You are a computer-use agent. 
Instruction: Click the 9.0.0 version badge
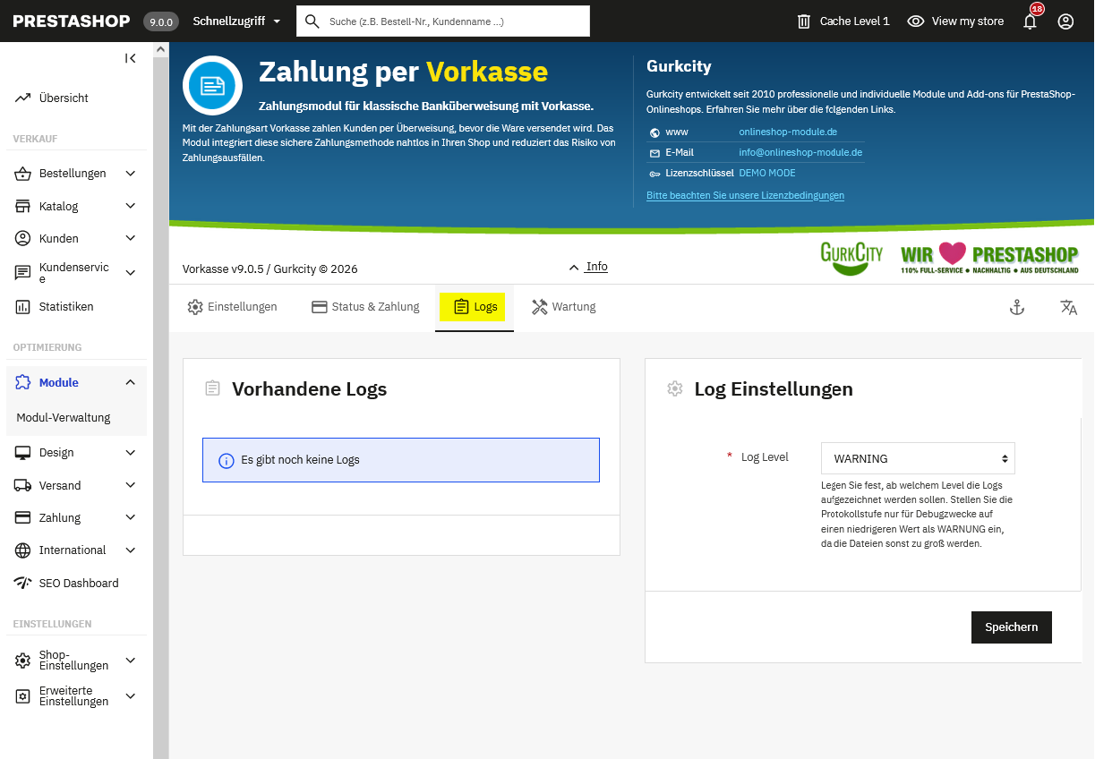(162, 21)
